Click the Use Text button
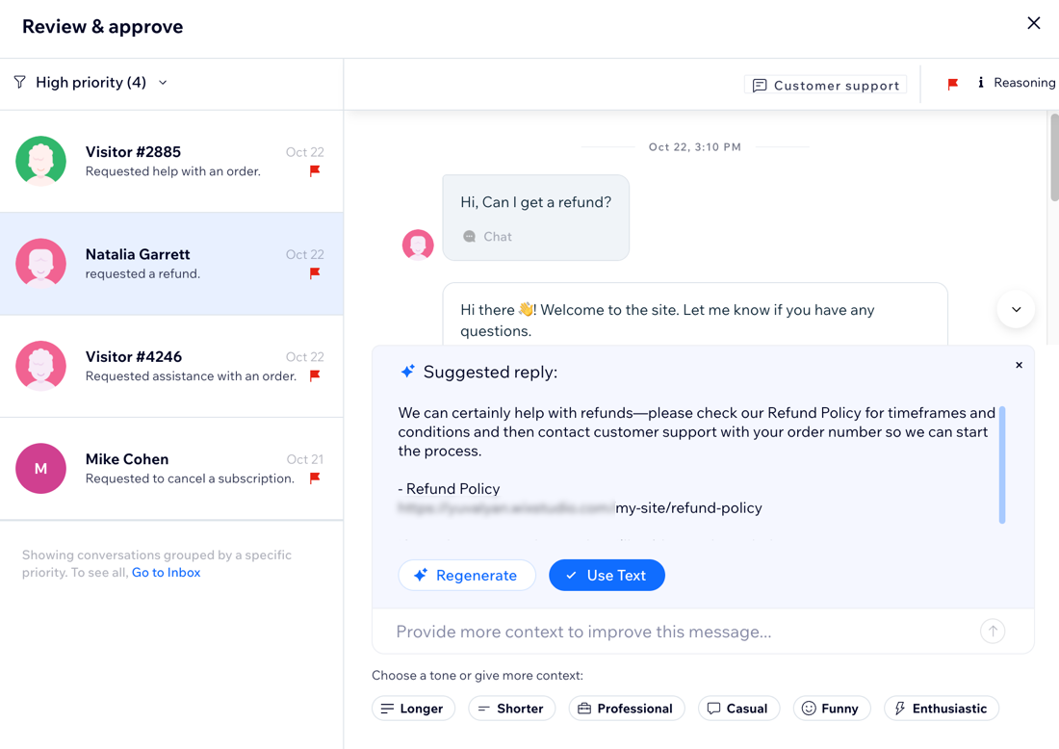The width and height of the screenshot is (1059, 749). [607, 575]
